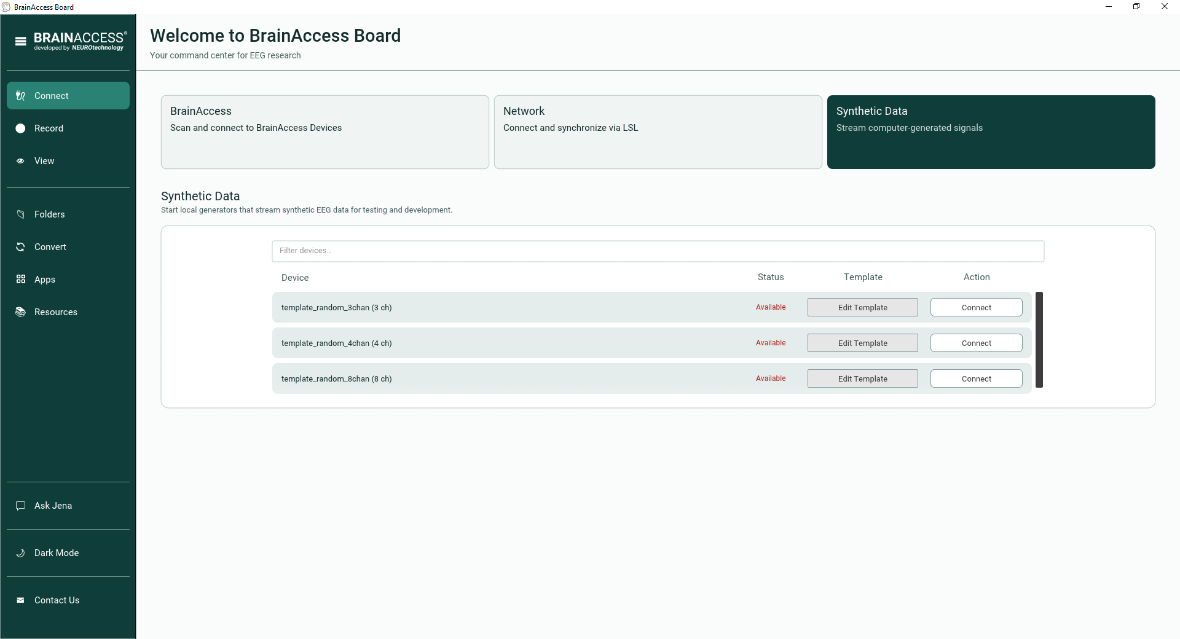
Task: Minimize the BrainAccess Board window
Action: (1109, 7)
